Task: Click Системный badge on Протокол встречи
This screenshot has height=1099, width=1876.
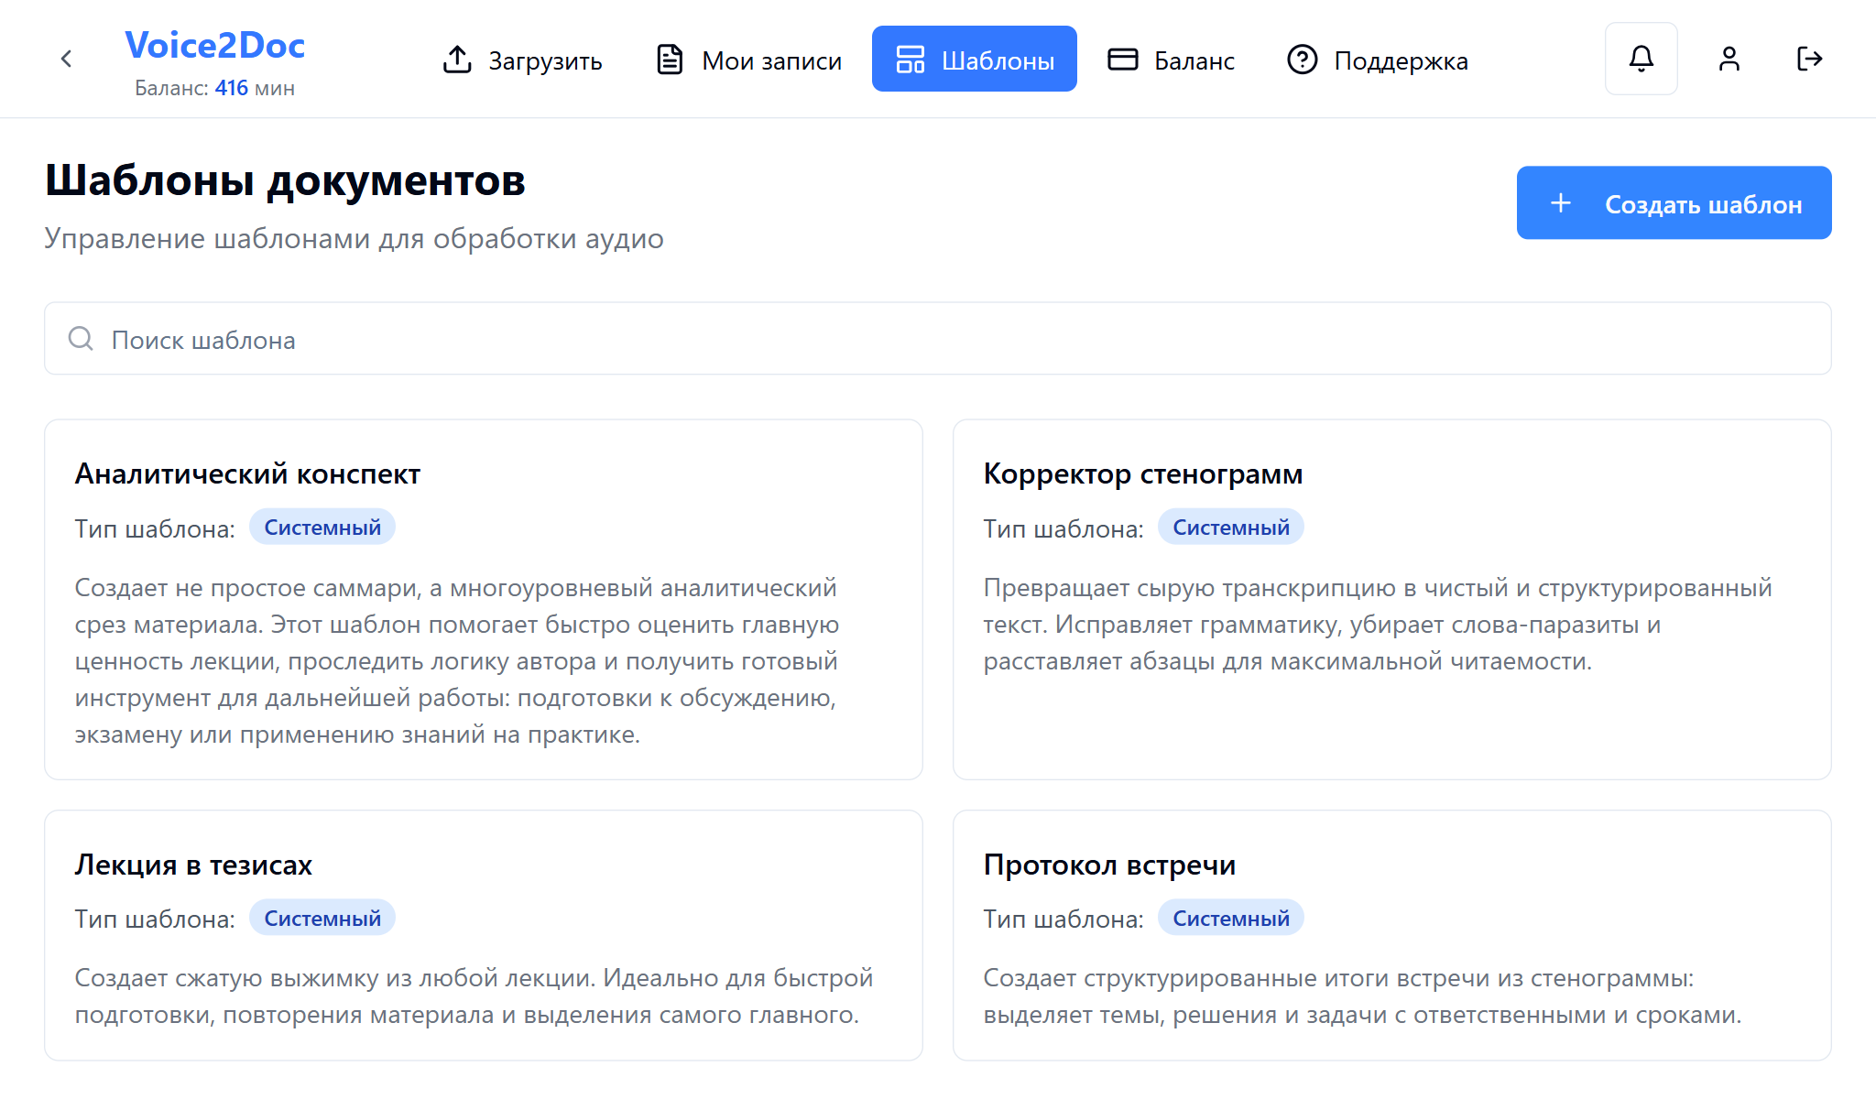Action: click(1231, 918)
